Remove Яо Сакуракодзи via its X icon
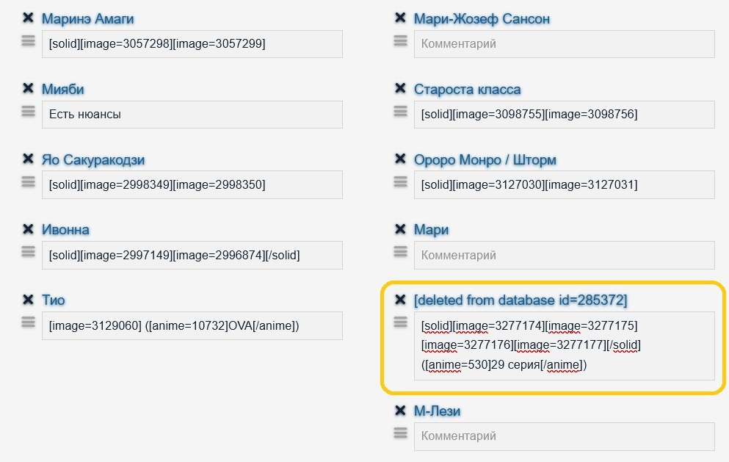Image resolution: width=729 pixels, height=462 pixels. [28, 159]
